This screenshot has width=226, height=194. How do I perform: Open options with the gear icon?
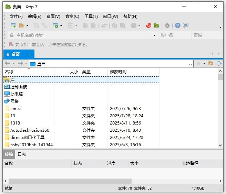pos(167,25)
